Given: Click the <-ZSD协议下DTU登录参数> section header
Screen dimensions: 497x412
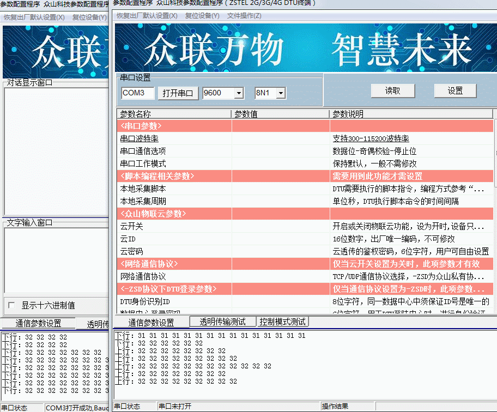Looking at the screenshot, I should click(305, 289).
